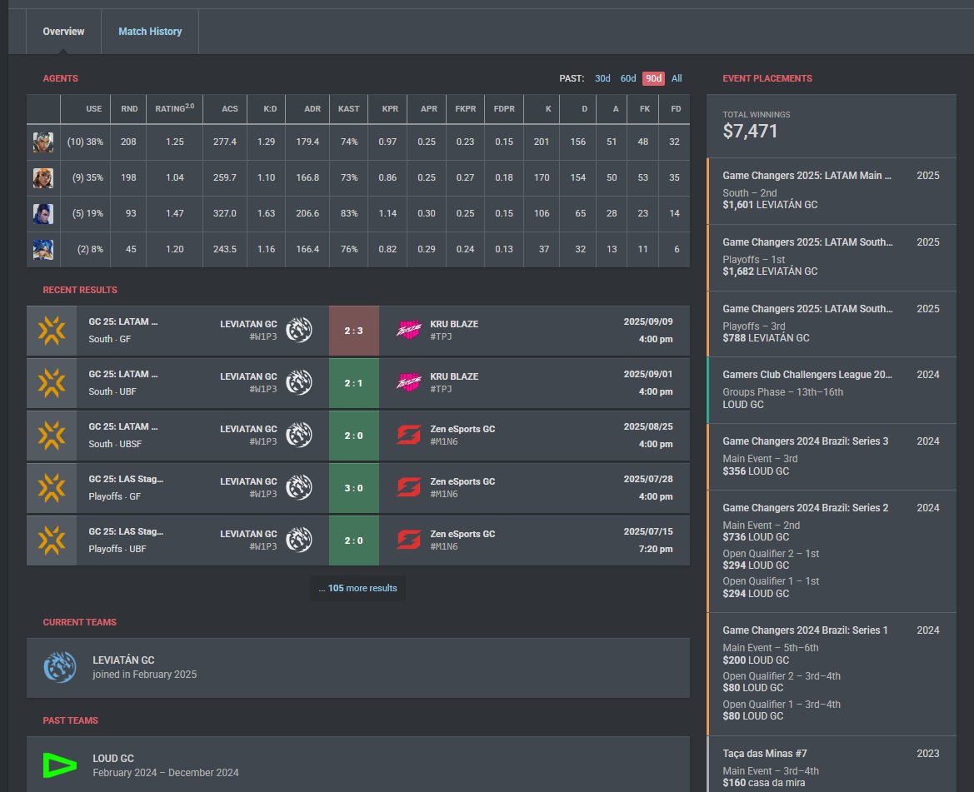Open LATAM South Playoffs – 1st placement

(x=832, y=257)
